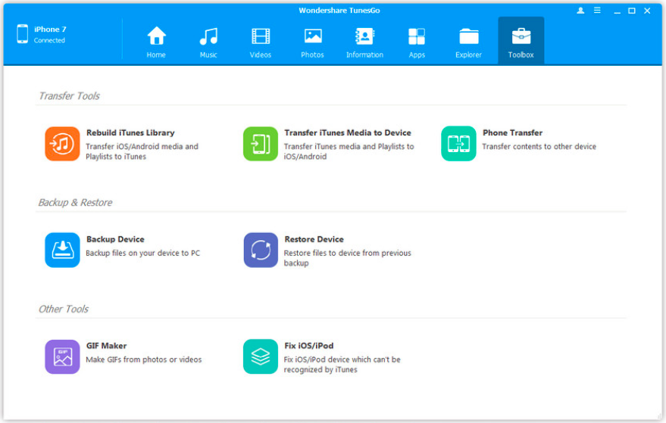Click the Transfer iTunes Media to Device title
This screenshot has height=423, width=666.
(348, 132)
